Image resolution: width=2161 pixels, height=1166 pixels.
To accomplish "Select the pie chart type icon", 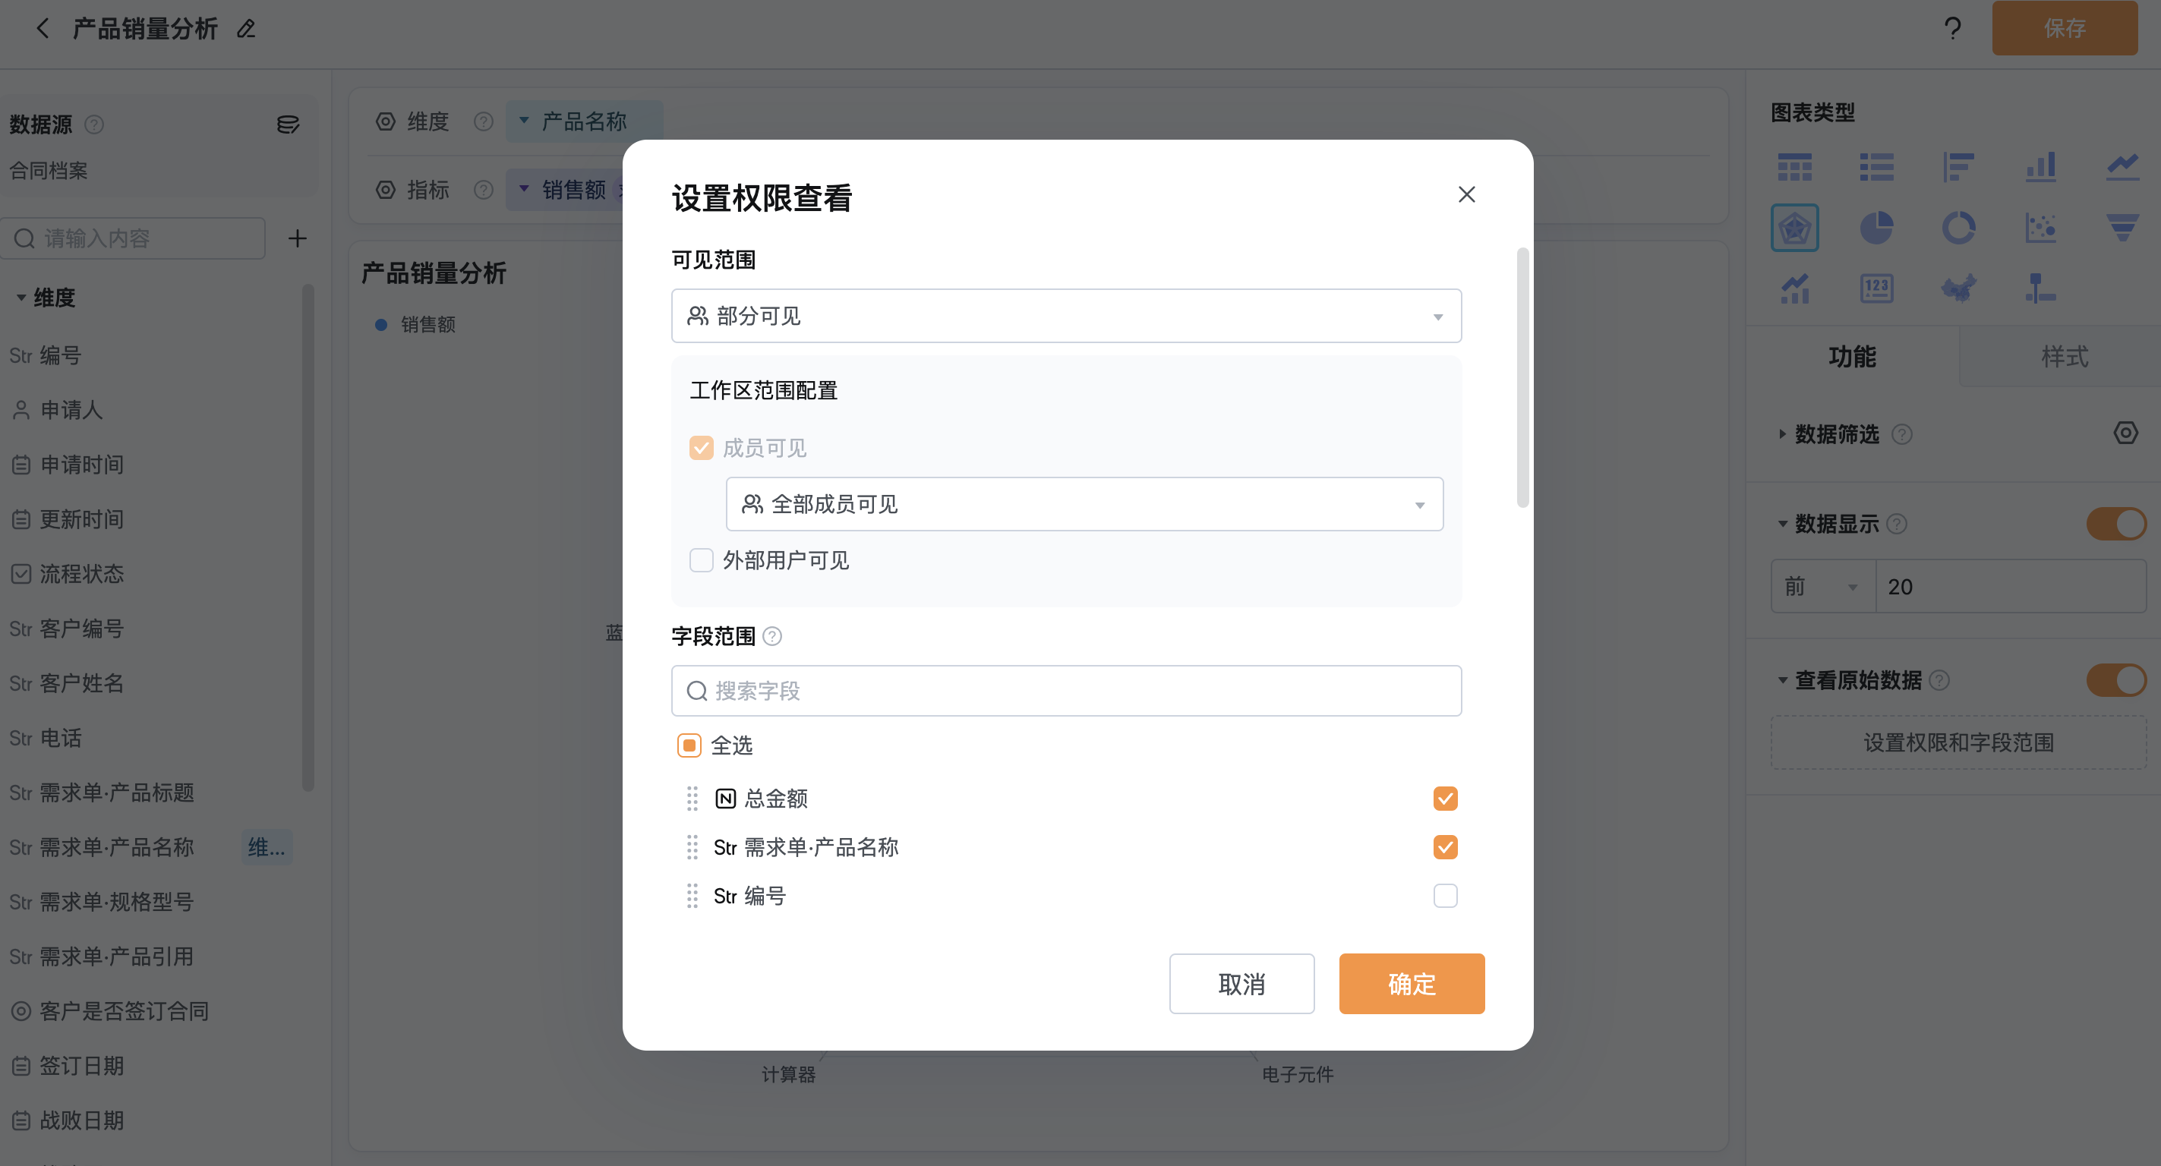I will 1876,227.
